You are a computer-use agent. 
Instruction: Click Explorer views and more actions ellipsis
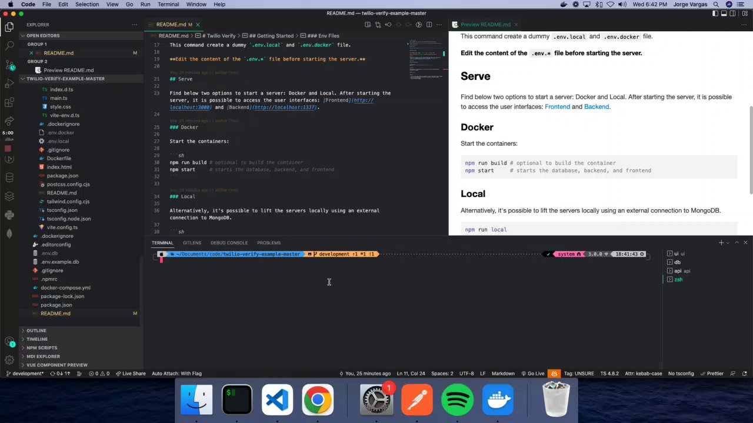(x=134, y=25)
